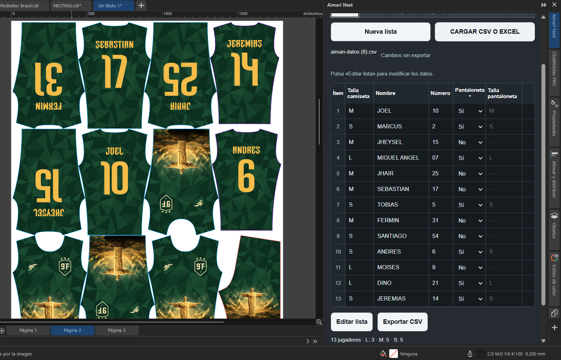Open the Alinear y distribuir docker tab
The image size is (561, 360).
click(554, 178)
